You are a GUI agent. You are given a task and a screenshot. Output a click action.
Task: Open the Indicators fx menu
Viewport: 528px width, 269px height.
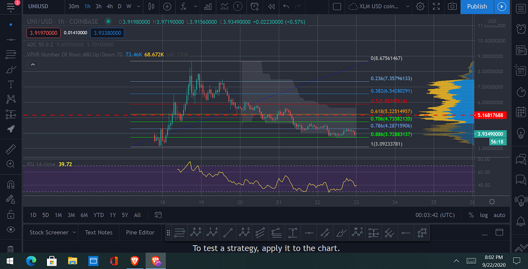pyautogui.click(x=183, y=7)
